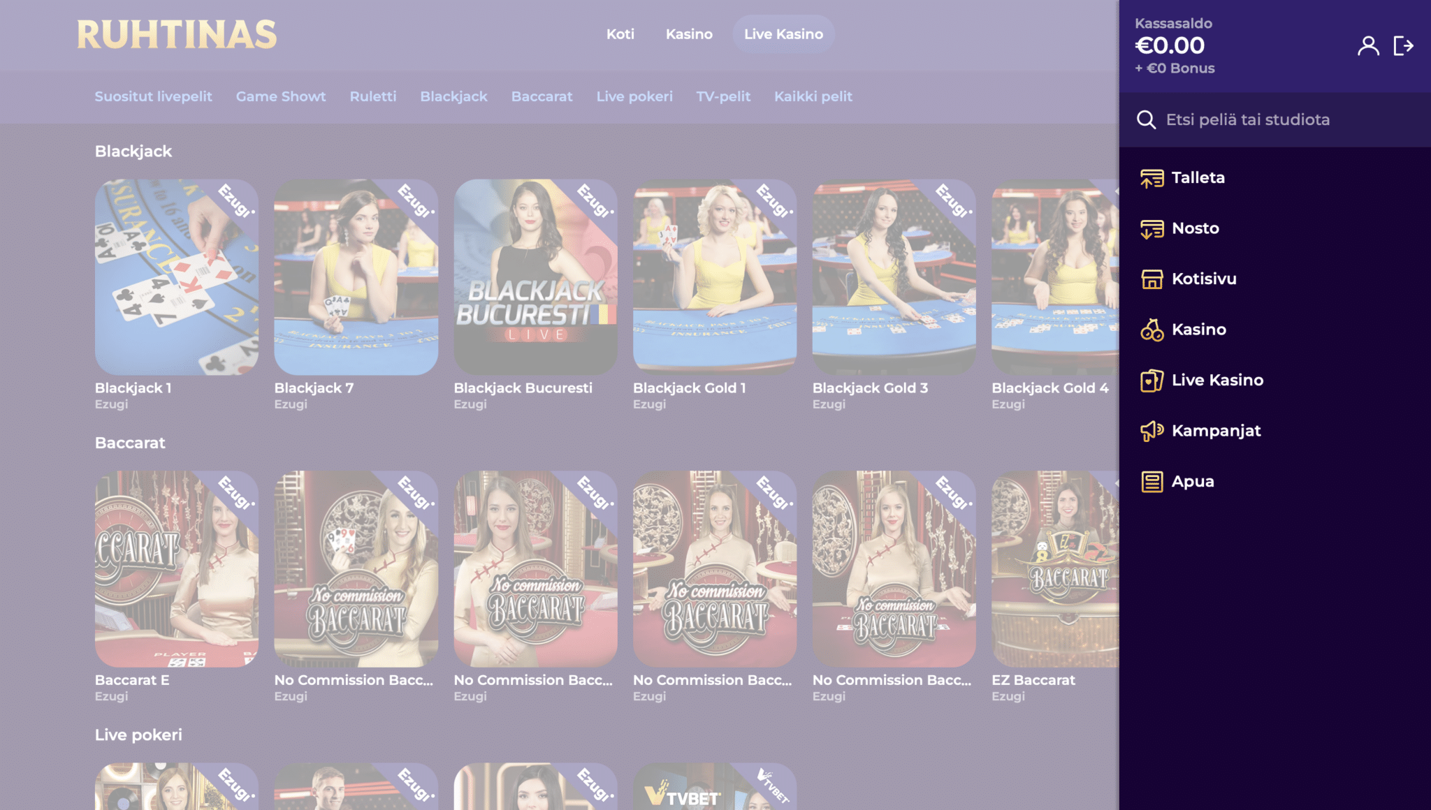Switch to the Ruletti category tab
Image resolution: width=1431 pixels, height=810 pixels.
[372, 97]
